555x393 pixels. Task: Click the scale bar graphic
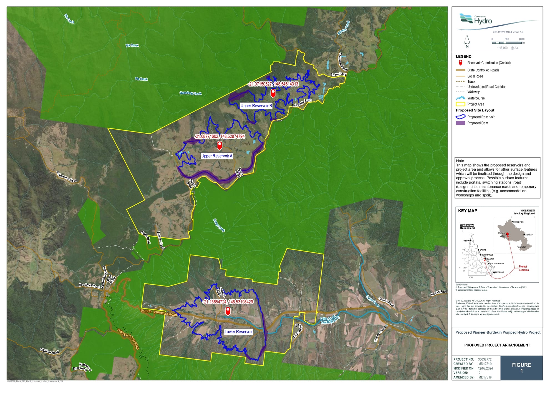[506, 43]
